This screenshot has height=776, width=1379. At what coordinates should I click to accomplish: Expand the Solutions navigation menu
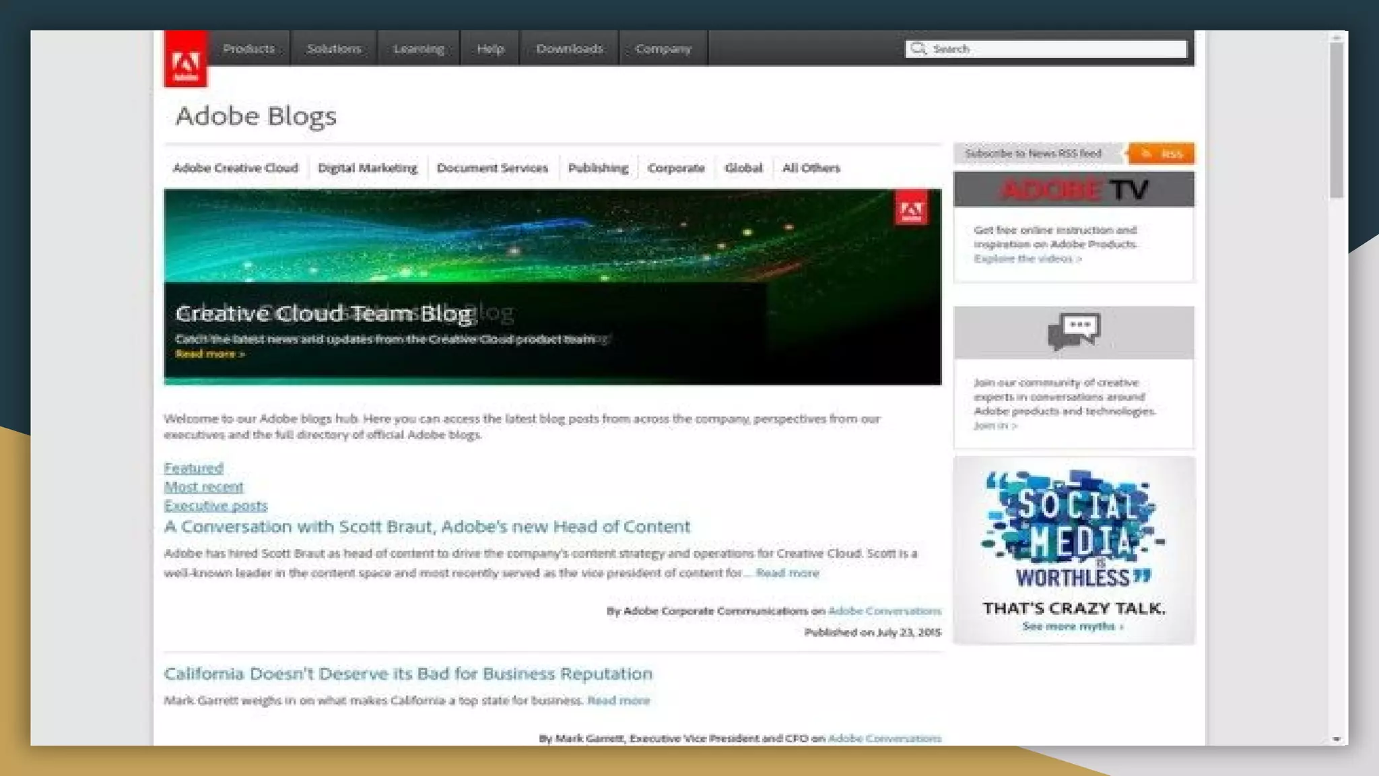tap(333, 48)
